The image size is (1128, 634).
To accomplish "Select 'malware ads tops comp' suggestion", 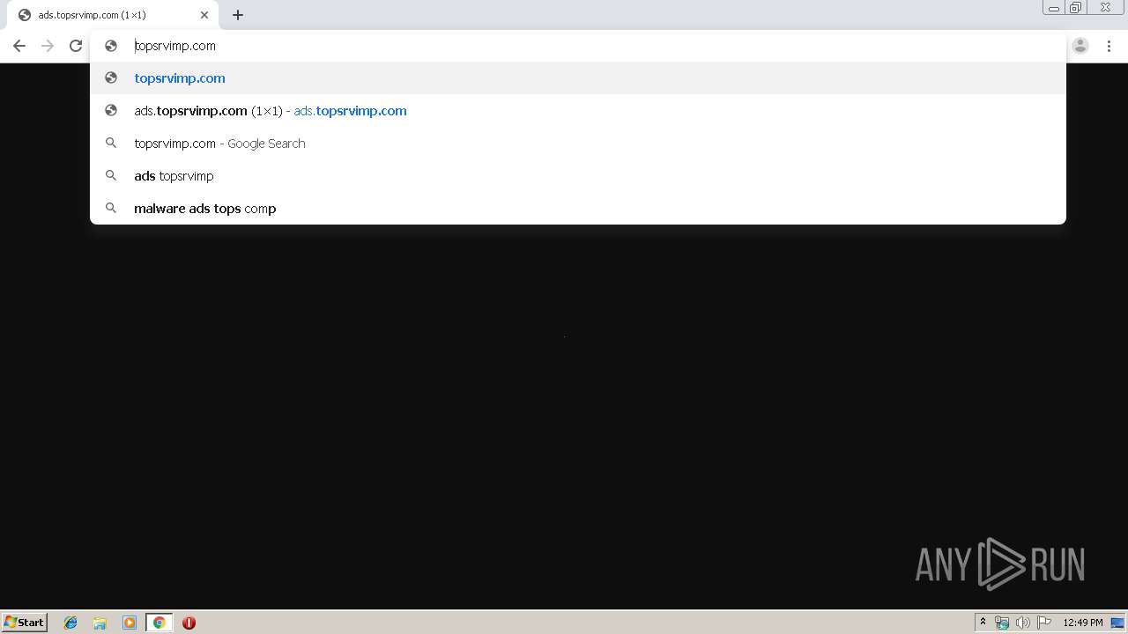I will coord(578,208).
